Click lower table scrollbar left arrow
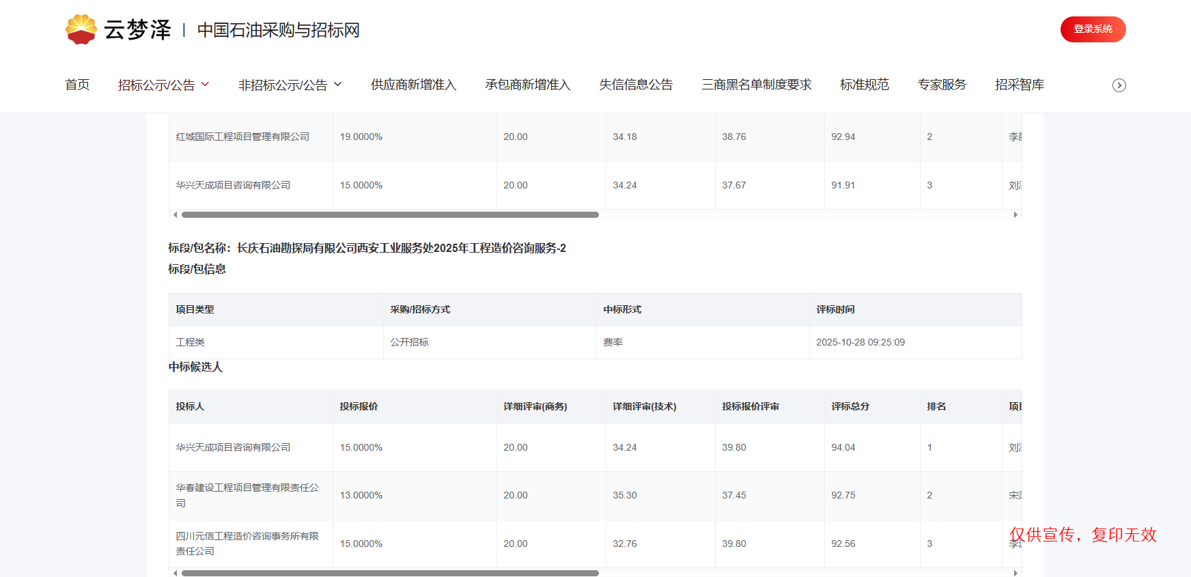Image resolution: width=1191 pixels, height=577 pixels. pos(176,573)
